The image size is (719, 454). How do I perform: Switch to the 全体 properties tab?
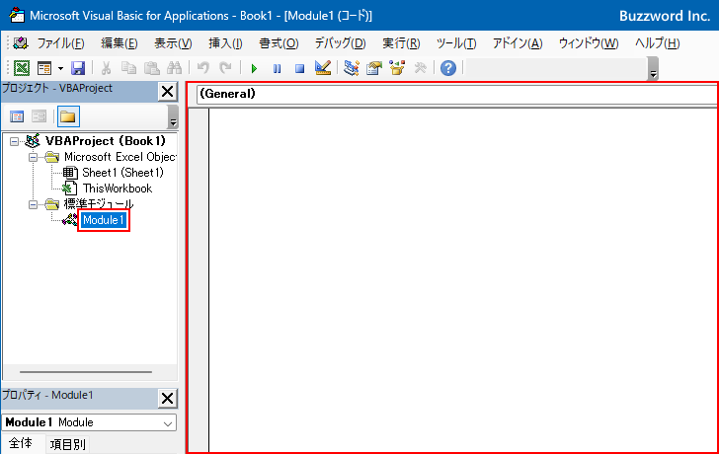(x=21, y=443)
